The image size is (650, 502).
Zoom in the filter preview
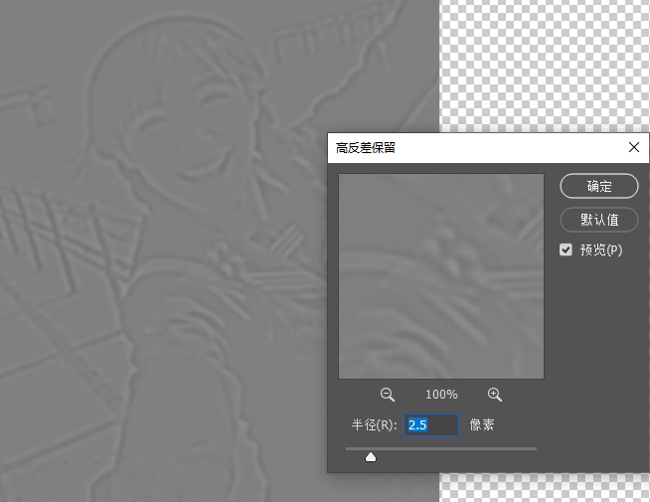pos(495,395)
